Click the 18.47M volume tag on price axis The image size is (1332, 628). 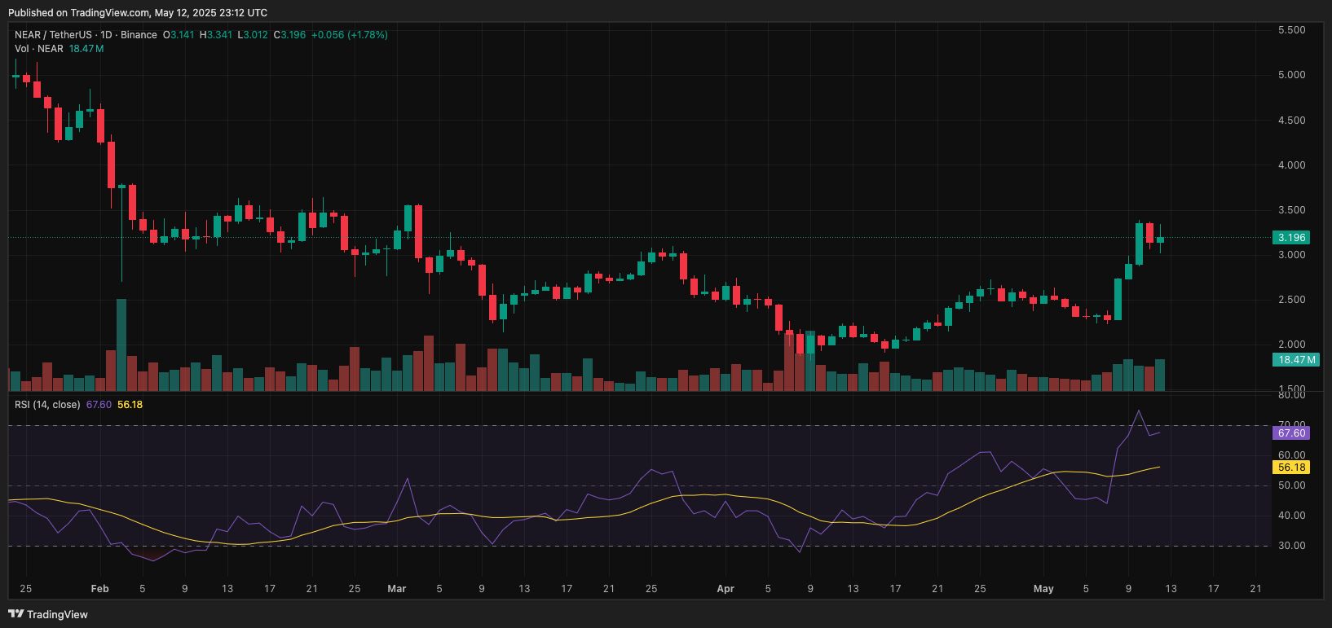point(1295,360)
